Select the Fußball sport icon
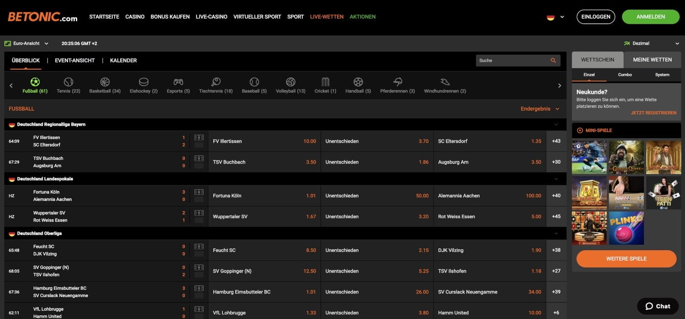 point(35,82)
